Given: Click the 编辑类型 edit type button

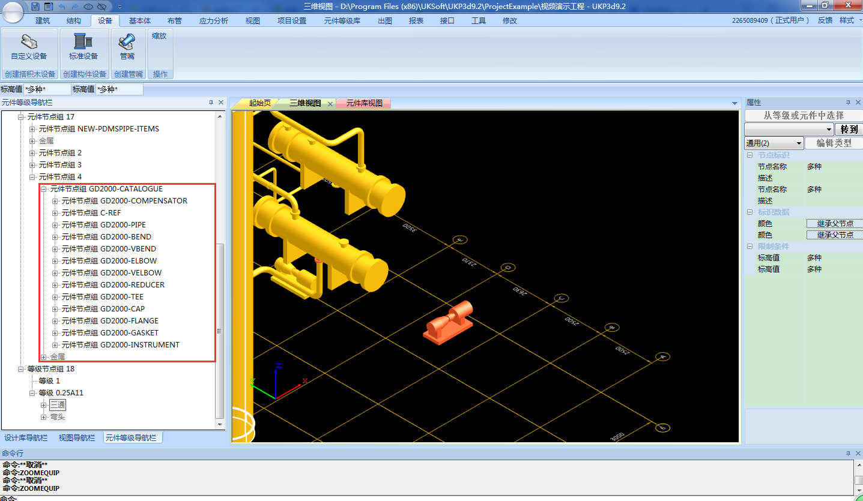Looking at the screenshot, I should tap(834, 143).
